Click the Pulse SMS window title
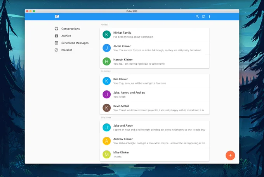 pos(132,11)
